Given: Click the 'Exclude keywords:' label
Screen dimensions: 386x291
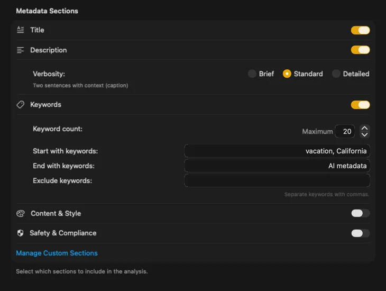Looking at the screenshot, I should (x=62, y=180).
